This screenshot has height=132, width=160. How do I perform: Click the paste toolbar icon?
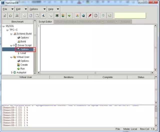pyautogui.click(x=37, y=16)
